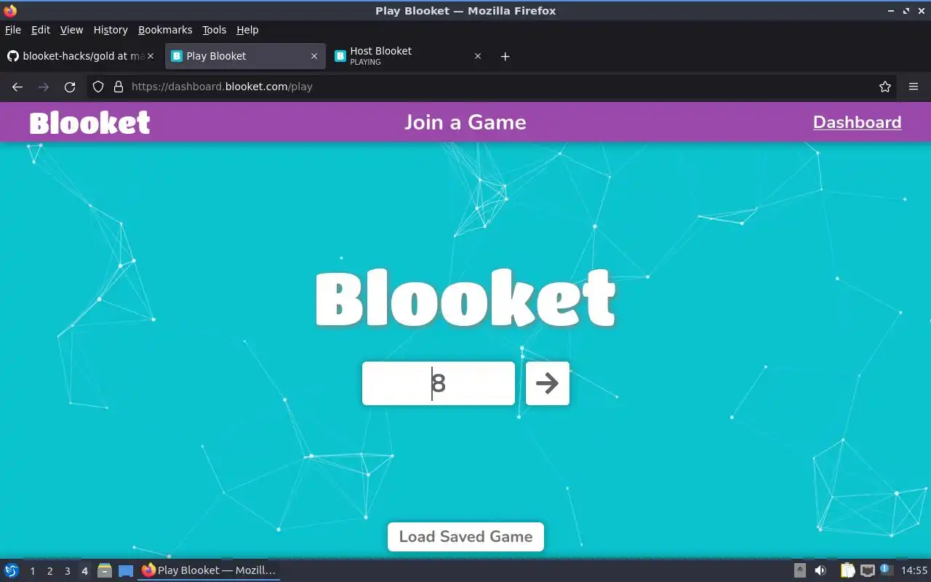
Task: Open the Help menu
Action: tap(247, 30)
